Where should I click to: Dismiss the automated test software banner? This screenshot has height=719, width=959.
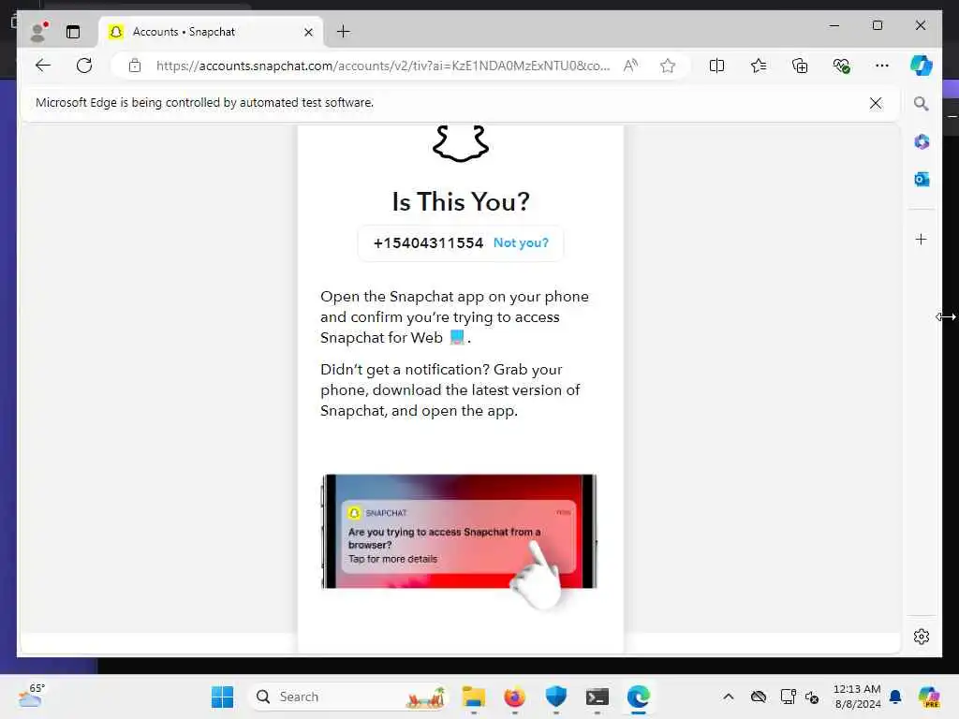click(x=876, y=103)
